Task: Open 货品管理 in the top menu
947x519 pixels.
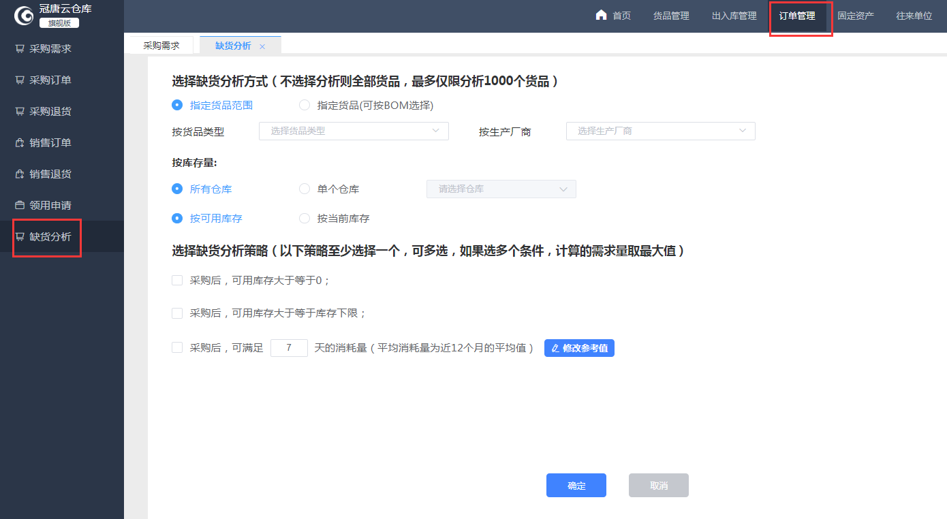Action: (671, 16)
